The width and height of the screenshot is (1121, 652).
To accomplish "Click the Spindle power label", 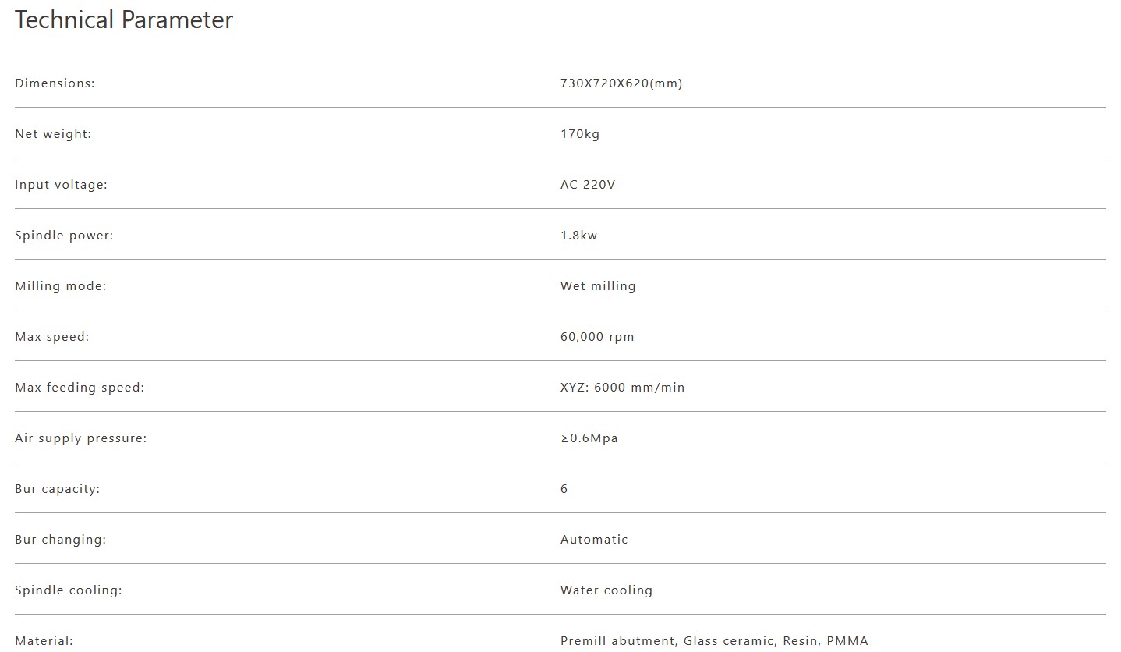I will [64, 236].
